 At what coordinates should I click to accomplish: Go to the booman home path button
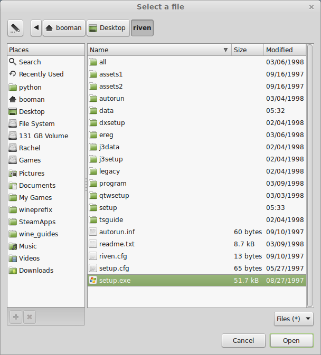pyautogui.click(x=64, y=28)
